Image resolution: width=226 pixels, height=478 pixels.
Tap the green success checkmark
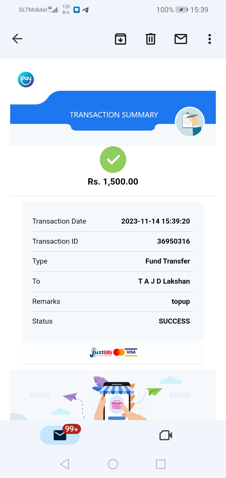tap(113, 160)
